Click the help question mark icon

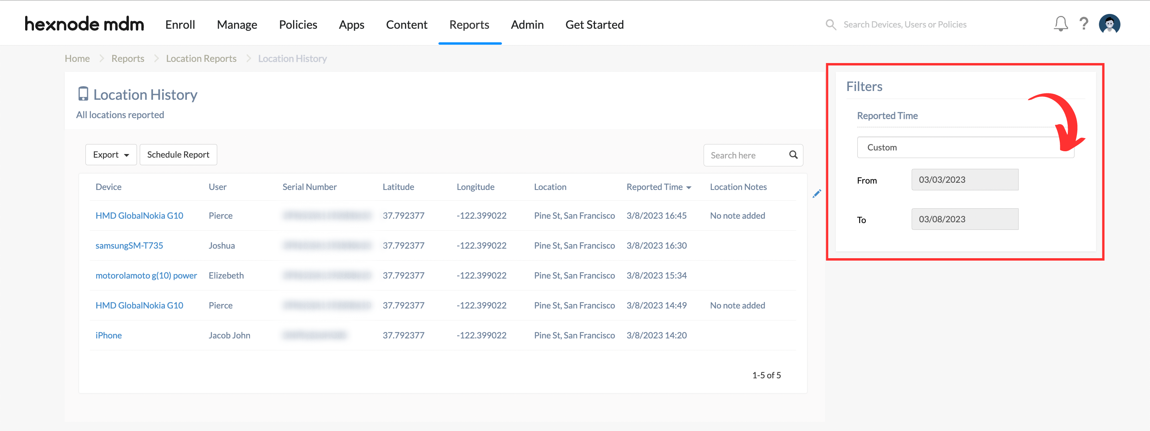pyautogui.click(x=1084, y=24)
